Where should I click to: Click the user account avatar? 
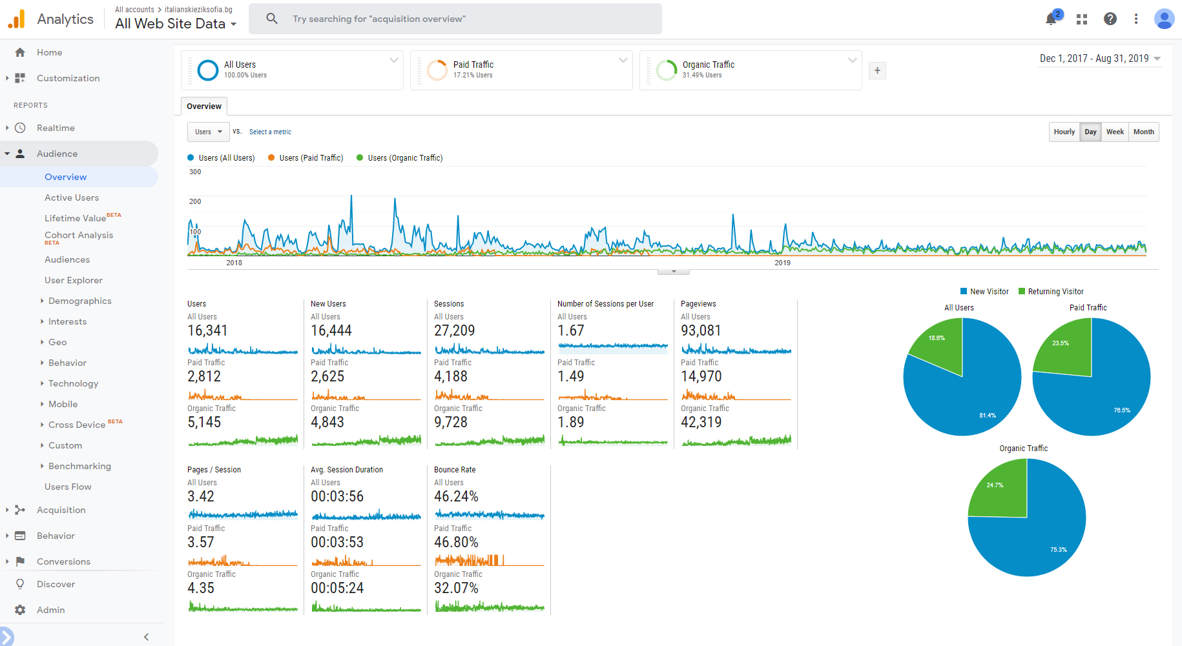1164,19
